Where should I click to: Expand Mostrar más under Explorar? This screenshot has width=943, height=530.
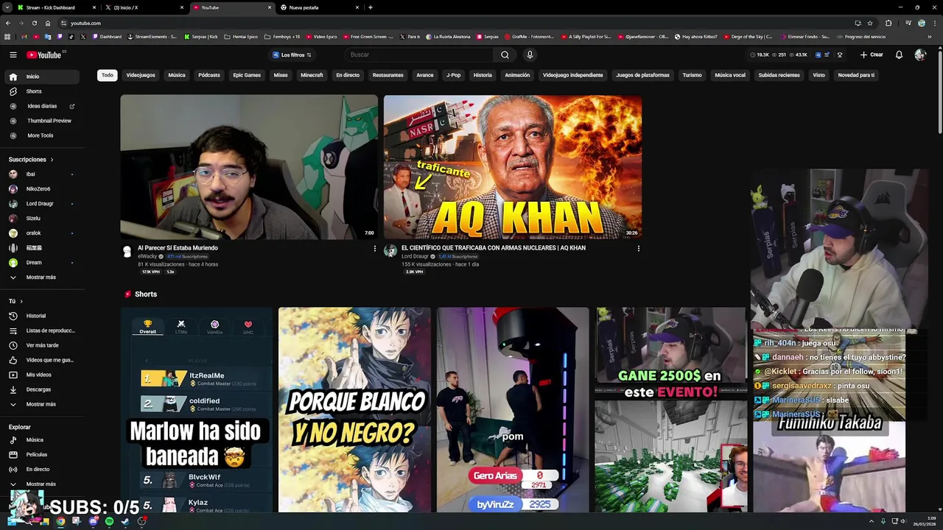coord(41,484)
